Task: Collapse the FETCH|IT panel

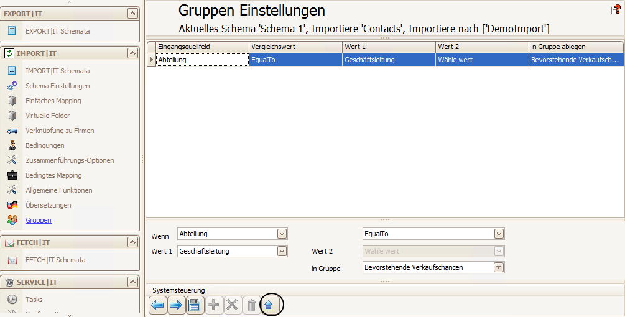Action: point(132,242)
